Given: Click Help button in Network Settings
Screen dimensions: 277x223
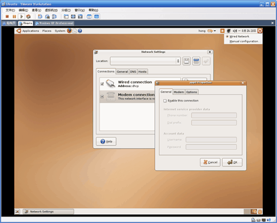Looking at the screenshot, I should coord(106,142).
